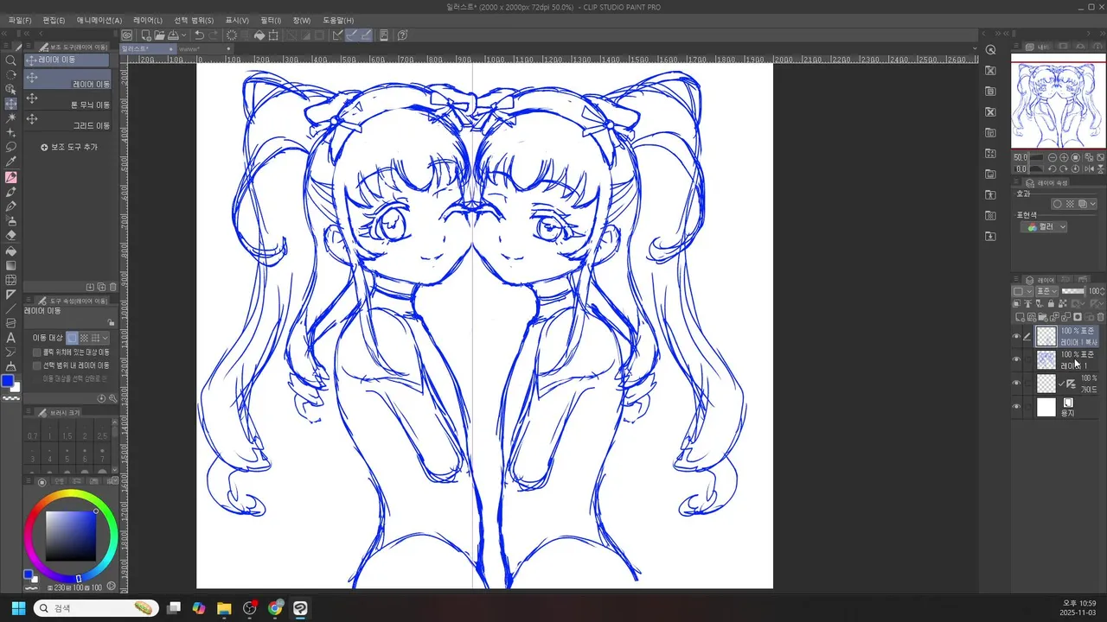Viewport: 1107px width, 622px height.
Task: Select the Text tool
Action: click(x=11, y=338)
